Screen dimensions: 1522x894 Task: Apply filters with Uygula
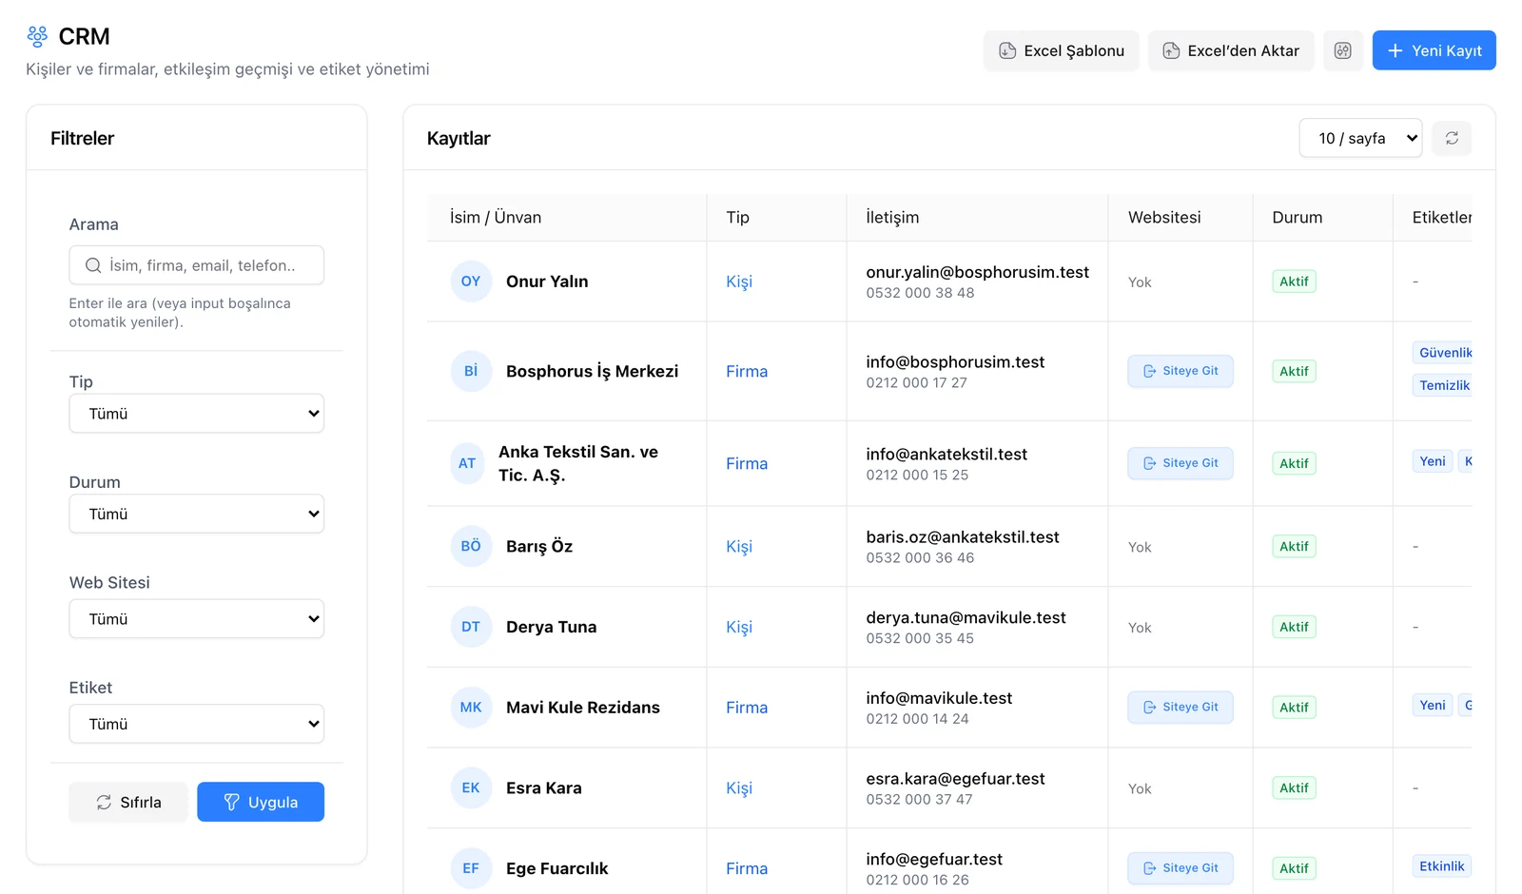click(x=261, y=802)
